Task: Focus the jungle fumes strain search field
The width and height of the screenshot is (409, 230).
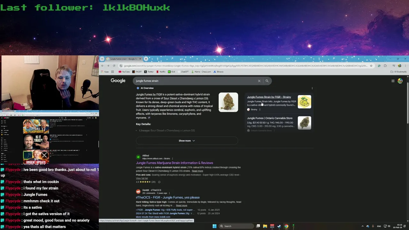Action: (195, 81)
